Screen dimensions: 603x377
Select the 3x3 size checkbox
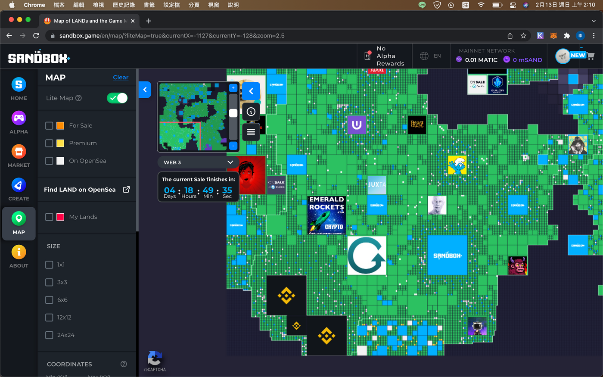(49, 282)
